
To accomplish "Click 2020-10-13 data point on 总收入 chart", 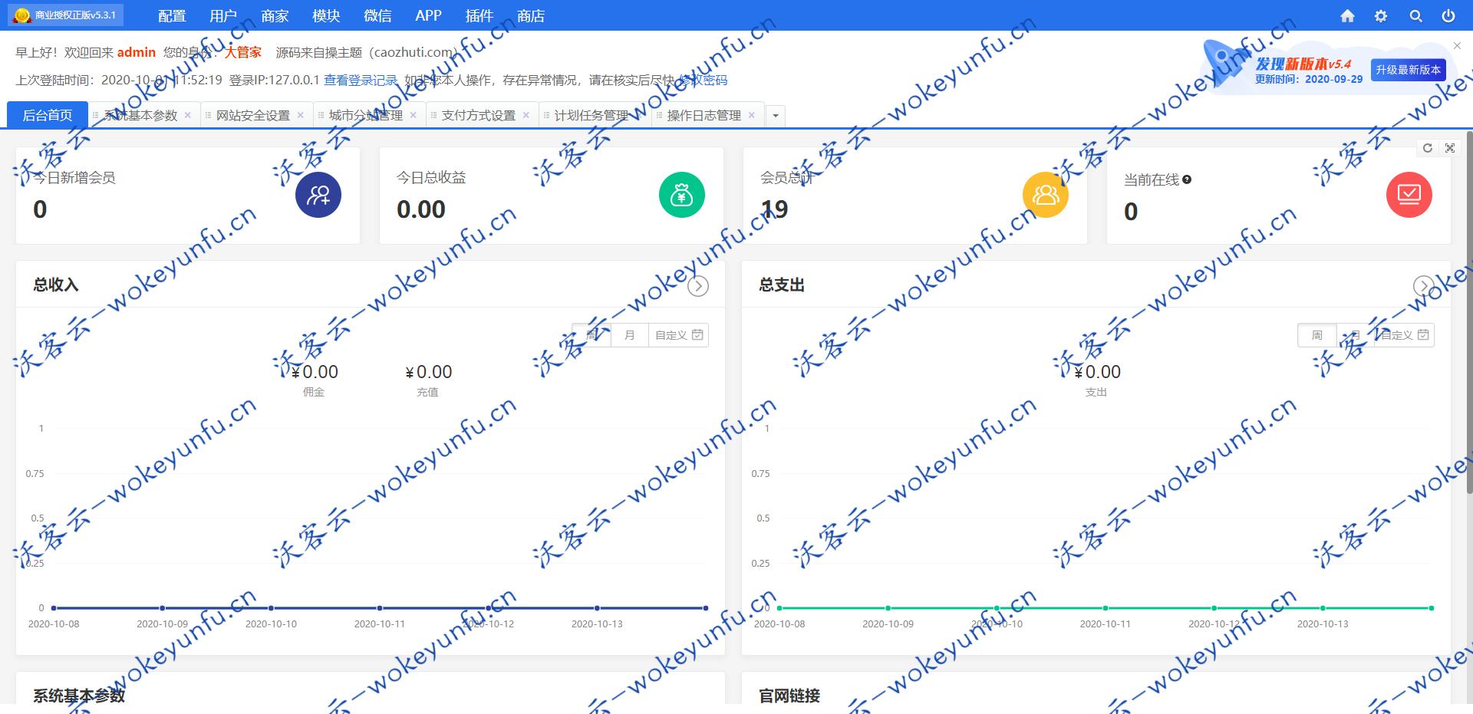I will (597, 608).
